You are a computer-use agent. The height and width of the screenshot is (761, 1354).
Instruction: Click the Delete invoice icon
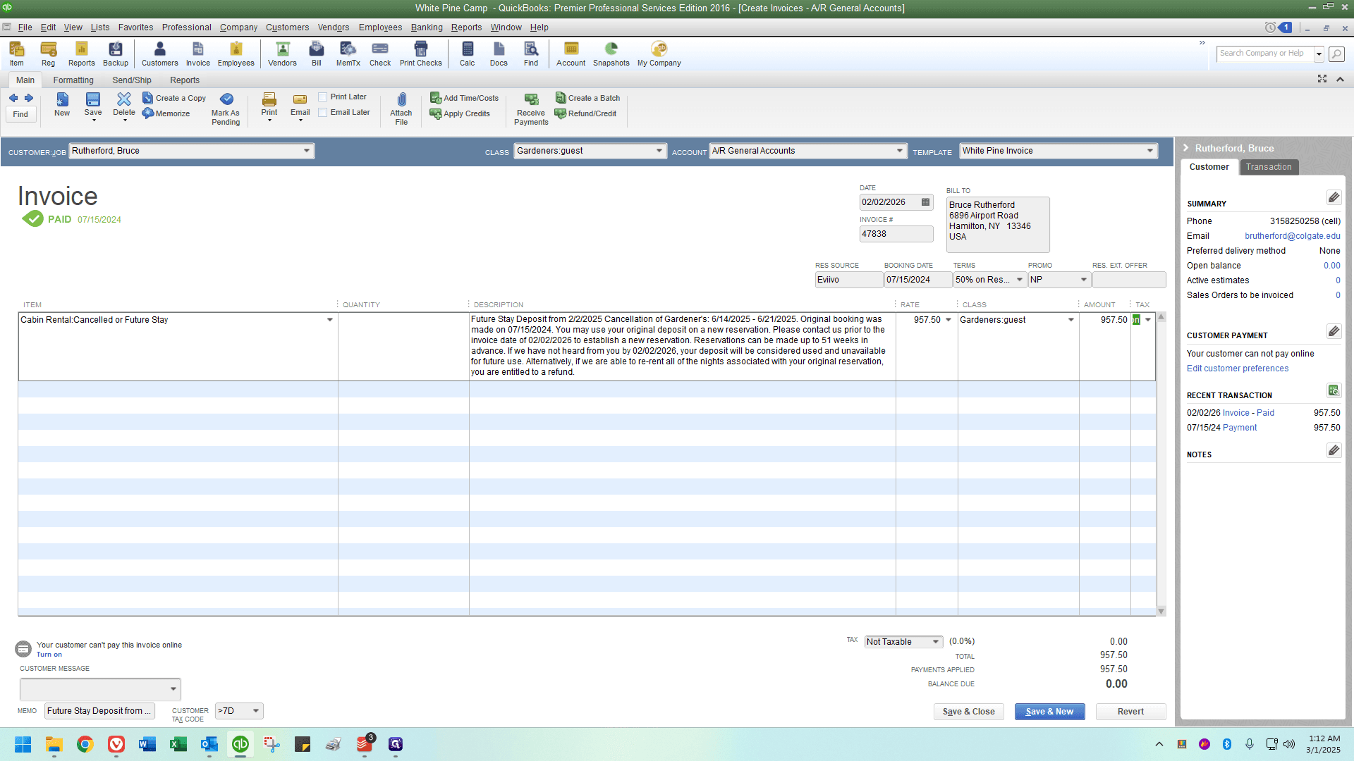pos(124,106)
